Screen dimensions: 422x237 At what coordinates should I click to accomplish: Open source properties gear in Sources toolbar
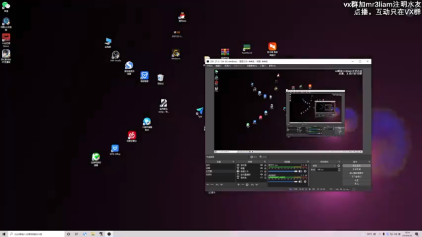[247, 184]
